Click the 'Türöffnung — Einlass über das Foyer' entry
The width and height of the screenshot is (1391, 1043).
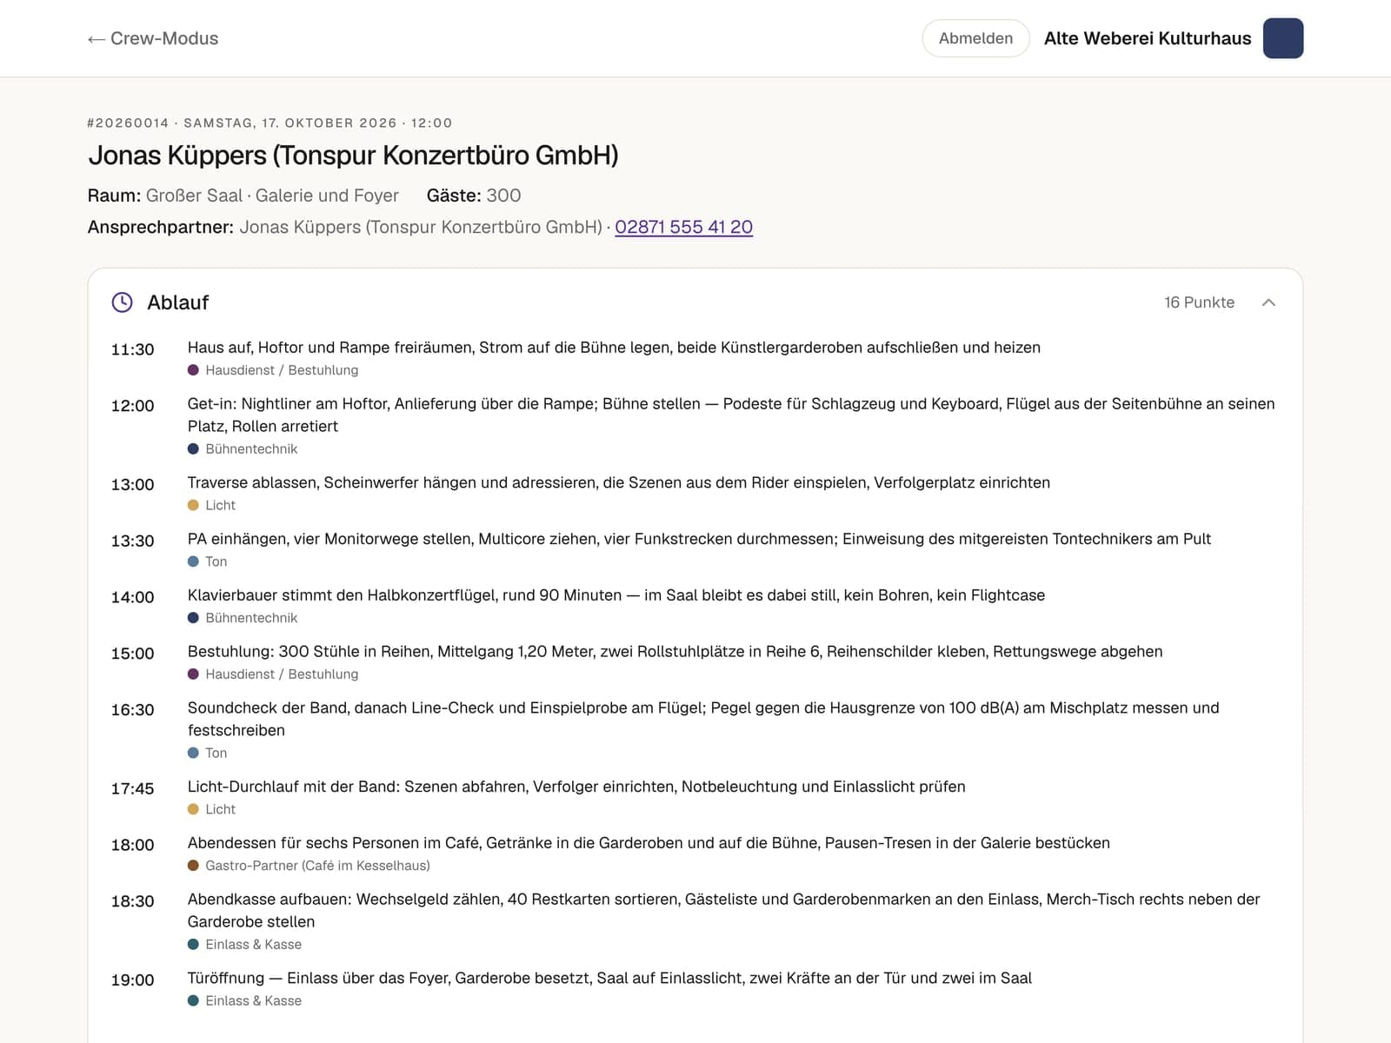609,978
